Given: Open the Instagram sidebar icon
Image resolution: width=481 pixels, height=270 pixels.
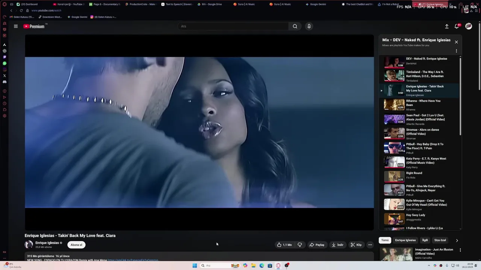Looking at the screenshot, I should (5, 69).
